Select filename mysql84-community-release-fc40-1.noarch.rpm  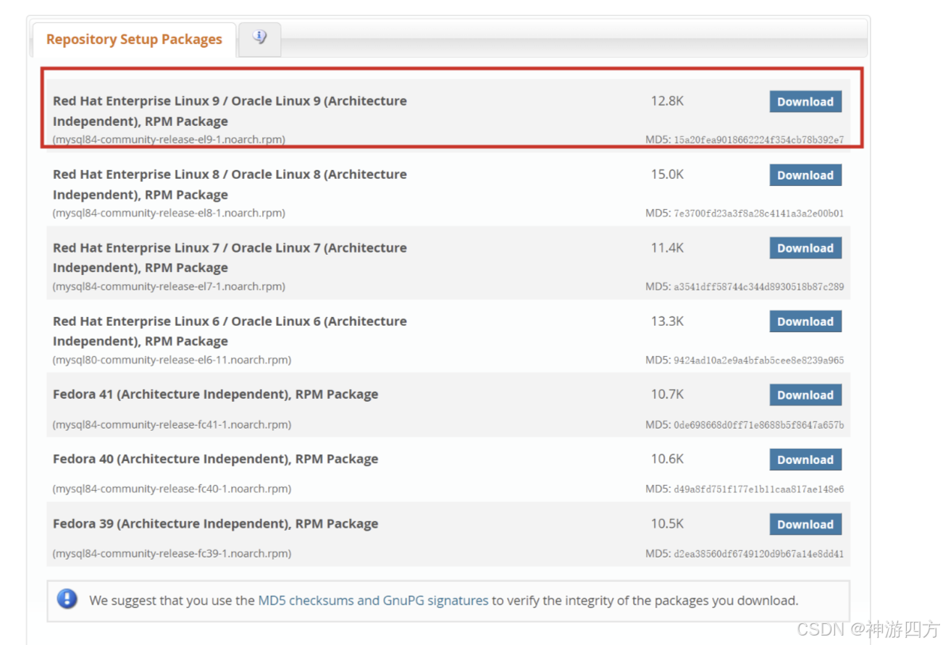point(172,489)
